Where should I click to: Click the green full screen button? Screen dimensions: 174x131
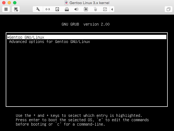pyautogui.click(x=15, y=3)
